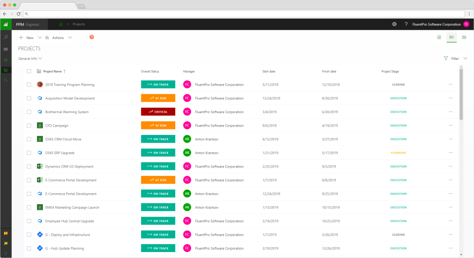The image size is (474, 258).
Task: Click the vertical scrollbar thumb
Action: 461,94
